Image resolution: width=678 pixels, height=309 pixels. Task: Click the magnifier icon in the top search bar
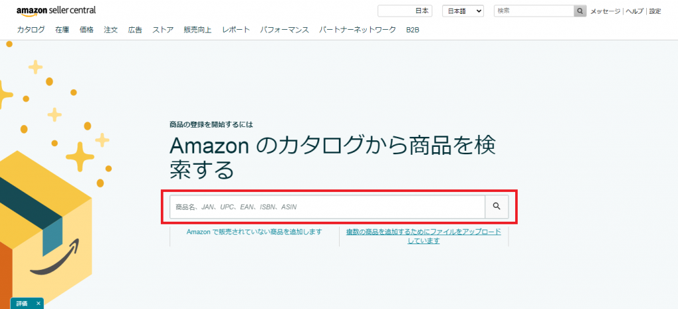[580, 11]
